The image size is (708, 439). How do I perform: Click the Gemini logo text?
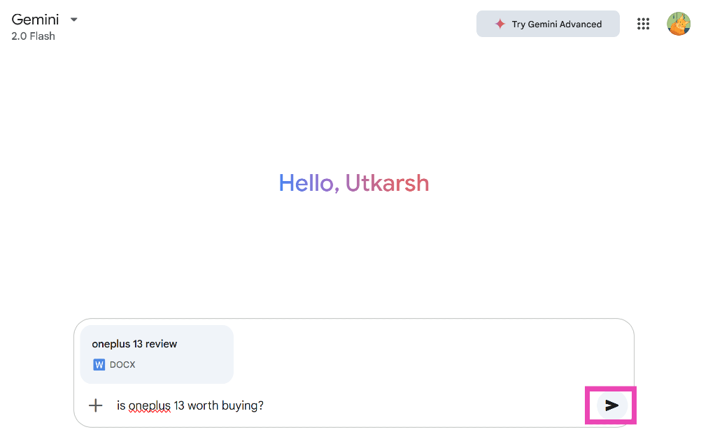[35, 20]
